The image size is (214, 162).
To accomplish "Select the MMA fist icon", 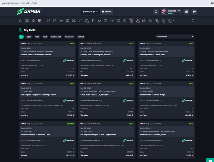I will (x=157, y=21).
